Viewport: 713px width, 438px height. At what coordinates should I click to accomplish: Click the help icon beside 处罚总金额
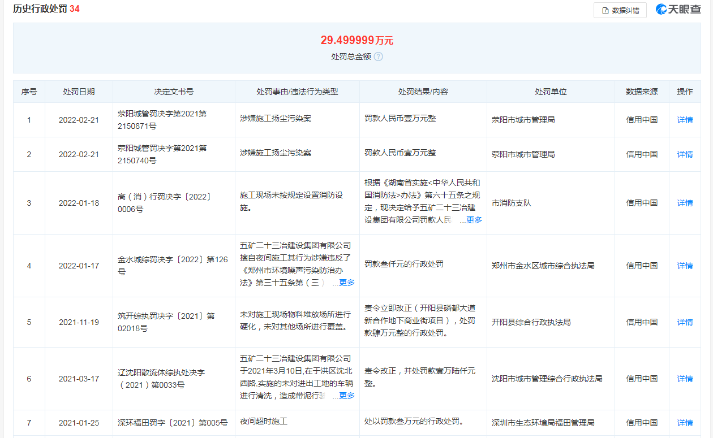click(379, 57)
